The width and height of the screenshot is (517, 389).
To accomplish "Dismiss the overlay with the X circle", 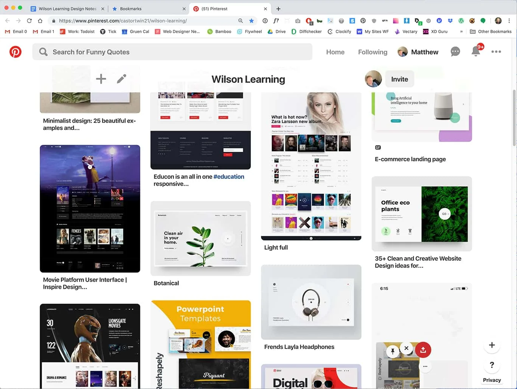I will [x=406, y=348].
